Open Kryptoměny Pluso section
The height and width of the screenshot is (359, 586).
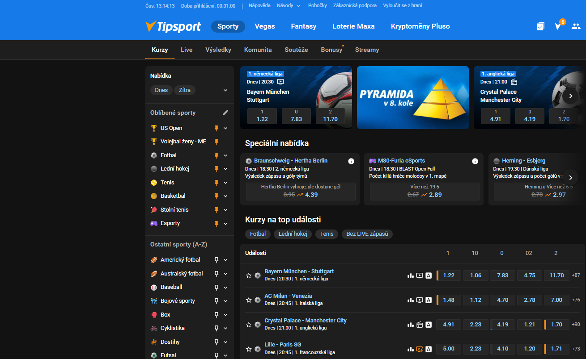click(x=420, y=26)
